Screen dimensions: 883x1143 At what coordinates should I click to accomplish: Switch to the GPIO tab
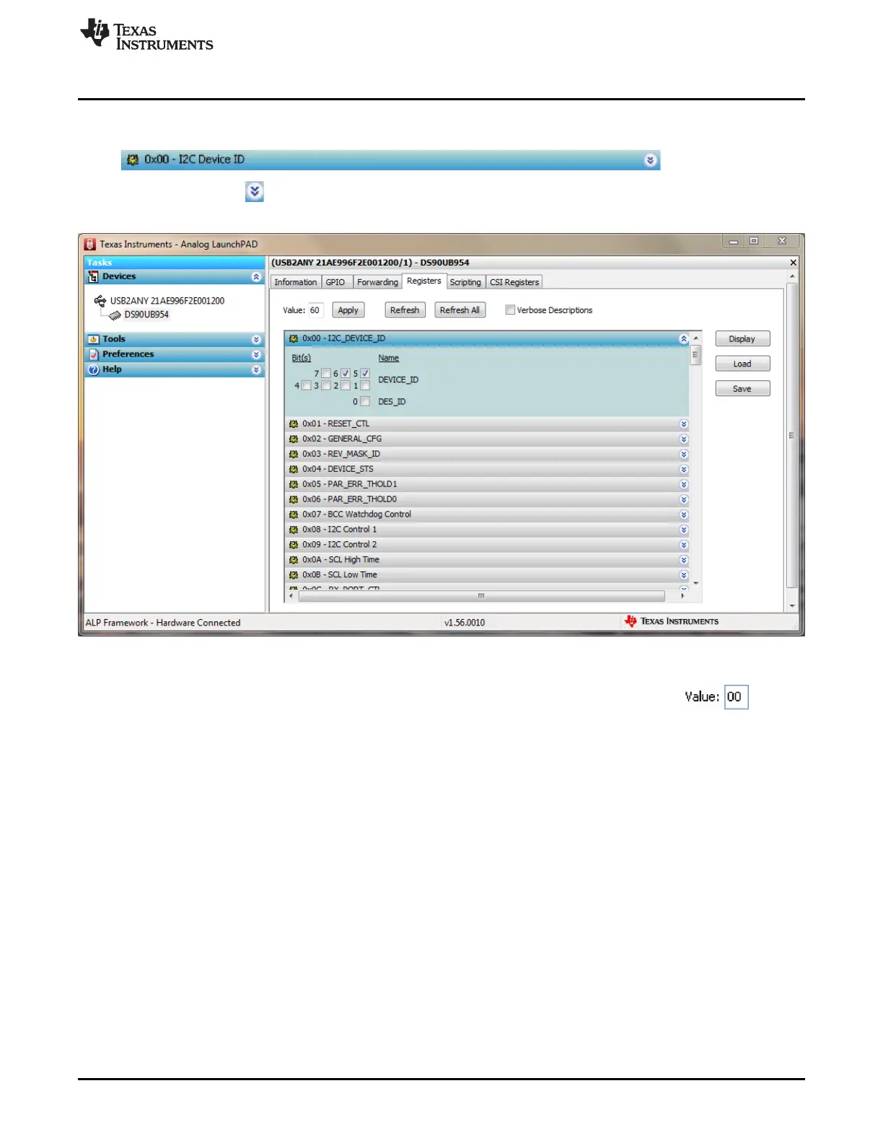click(x=335, y=282)
